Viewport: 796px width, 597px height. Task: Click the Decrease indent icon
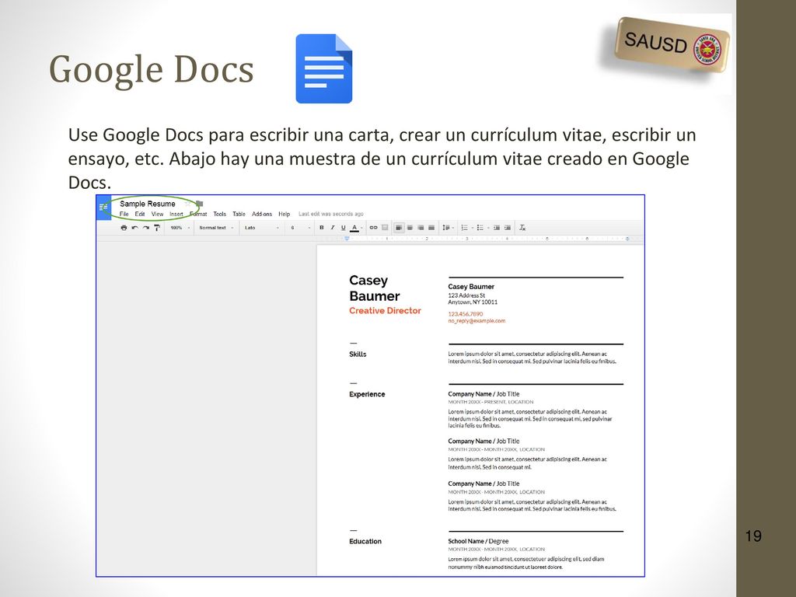[497, 228]
